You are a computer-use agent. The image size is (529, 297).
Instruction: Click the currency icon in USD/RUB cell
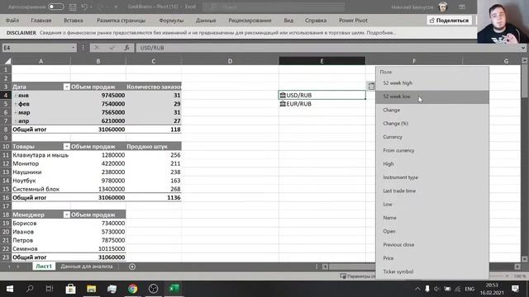tap(283, 95)
